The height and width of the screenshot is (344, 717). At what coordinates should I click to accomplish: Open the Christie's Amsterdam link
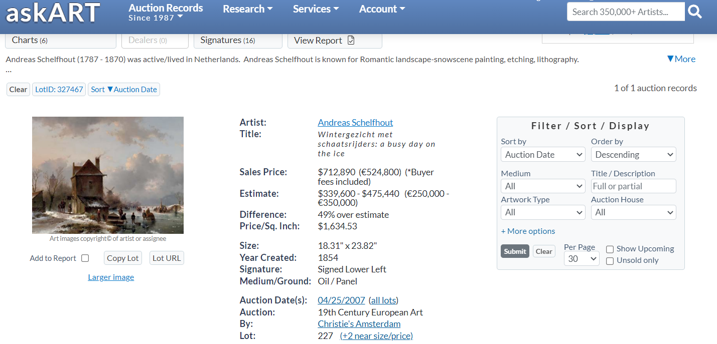click(x=359, y=324)
